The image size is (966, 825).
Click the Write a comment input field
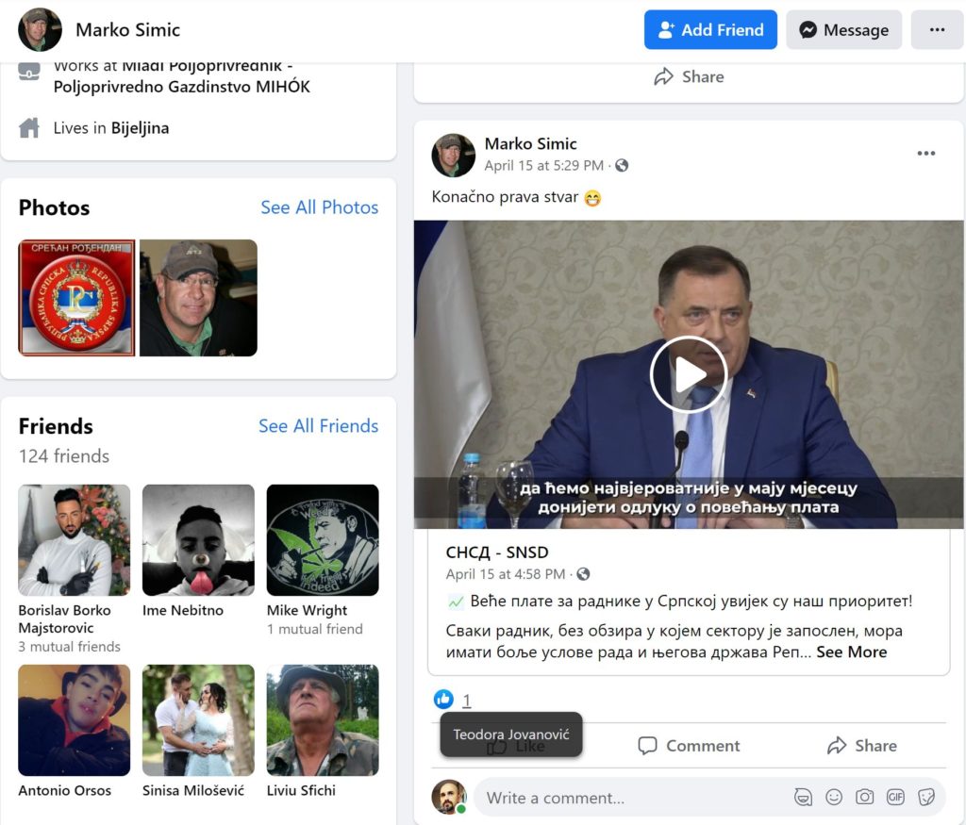point(632,798)
